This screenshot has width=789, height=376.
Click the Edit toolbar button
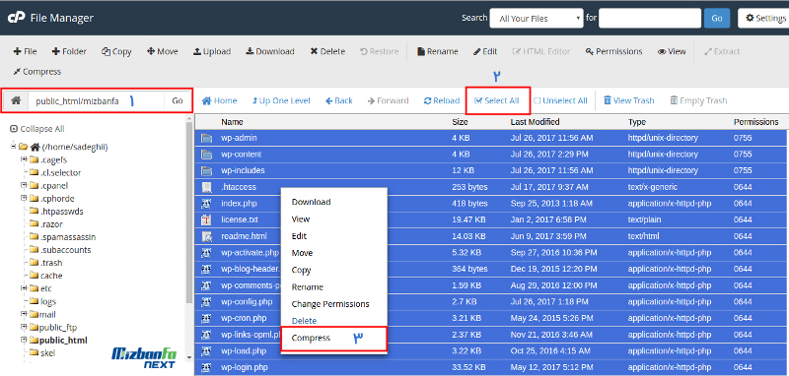(x=485, y=51)
